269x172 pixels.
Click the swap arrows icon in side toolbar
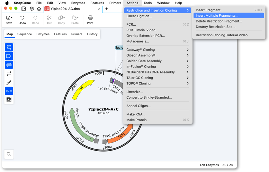pos(9,74)
